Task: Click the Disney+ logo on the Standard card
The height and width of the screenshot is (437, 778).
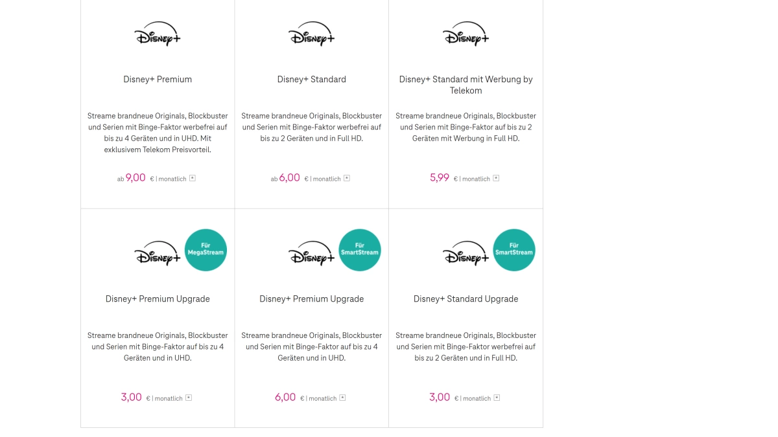Action: (311, 34)
